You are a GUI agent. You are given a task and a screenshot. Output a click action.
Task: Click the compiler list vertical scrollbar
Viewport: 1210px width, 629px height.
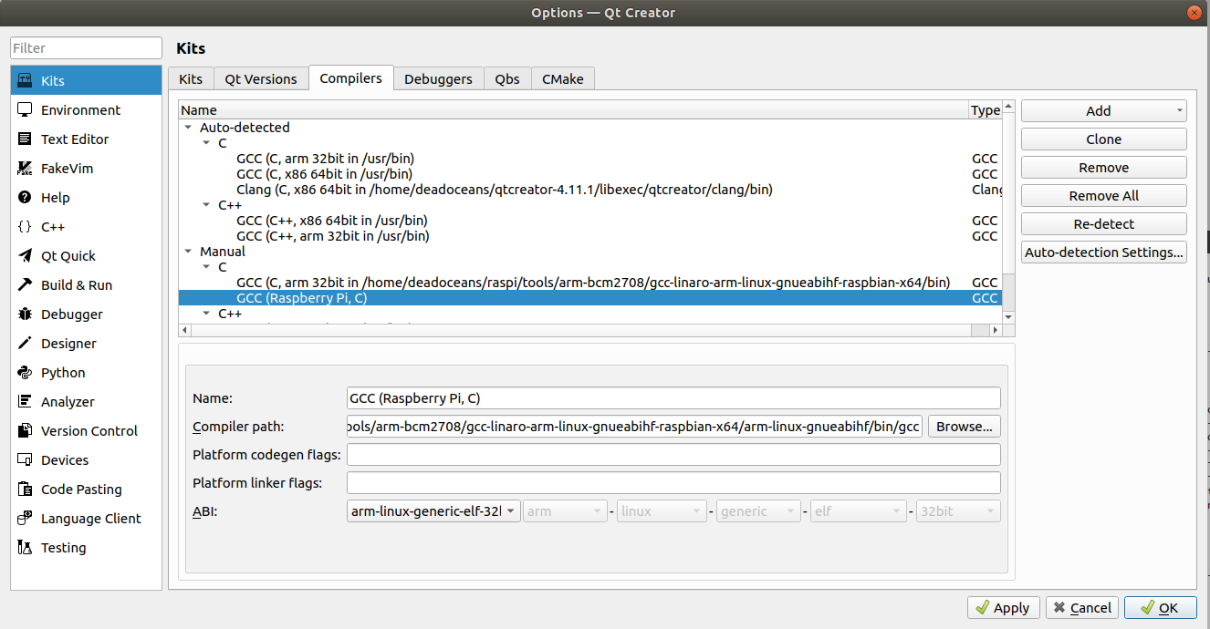click(x=1008, y=212)
